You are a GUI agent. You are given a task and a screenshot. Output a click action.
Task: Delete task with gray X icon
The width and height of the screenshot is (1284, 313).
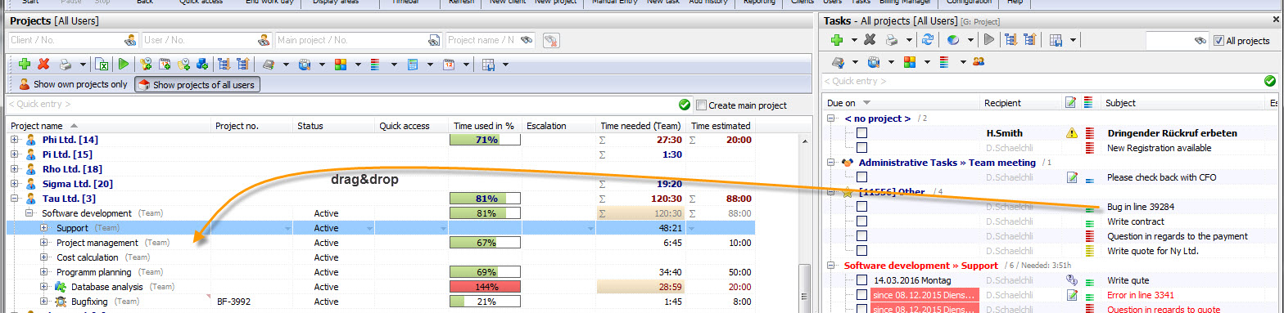pos(870,39)
